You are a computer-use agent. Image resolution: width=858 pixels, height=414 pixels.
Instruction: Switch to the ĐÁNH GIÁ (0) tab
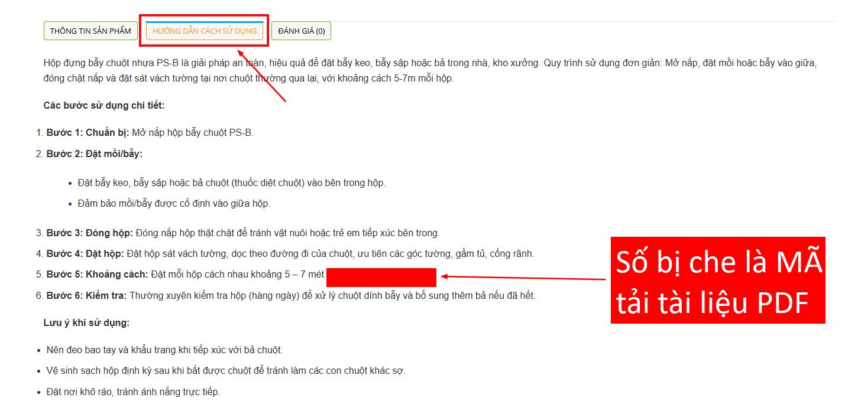(x=301, y=31)
